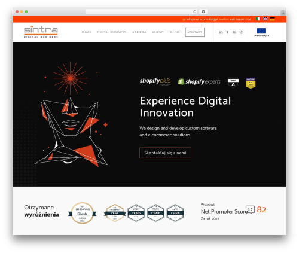
Task: Open the KLIENCI menu item
Action: point(158,32)
